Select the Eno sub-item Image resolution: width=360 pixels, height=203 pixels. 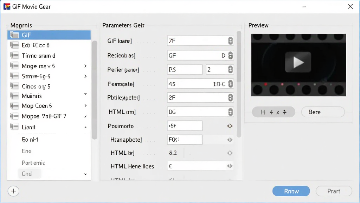[x=27, y=151]
